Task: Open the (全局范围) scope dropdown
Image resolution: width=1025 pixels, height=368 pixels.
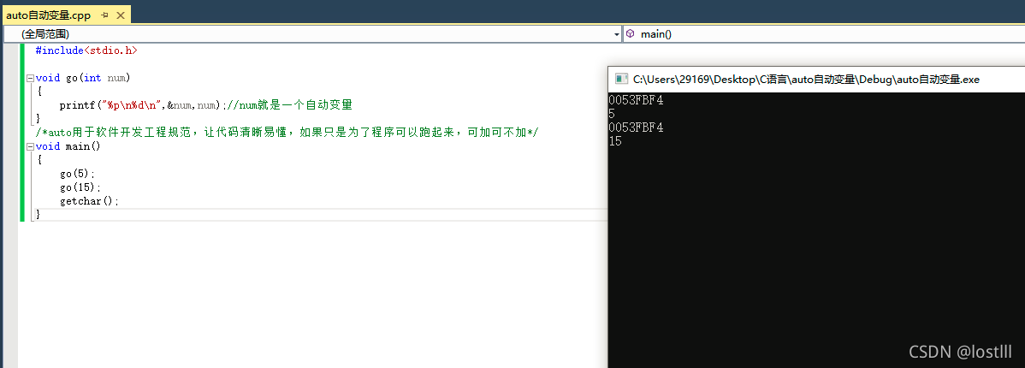Action: pos(311,34)
